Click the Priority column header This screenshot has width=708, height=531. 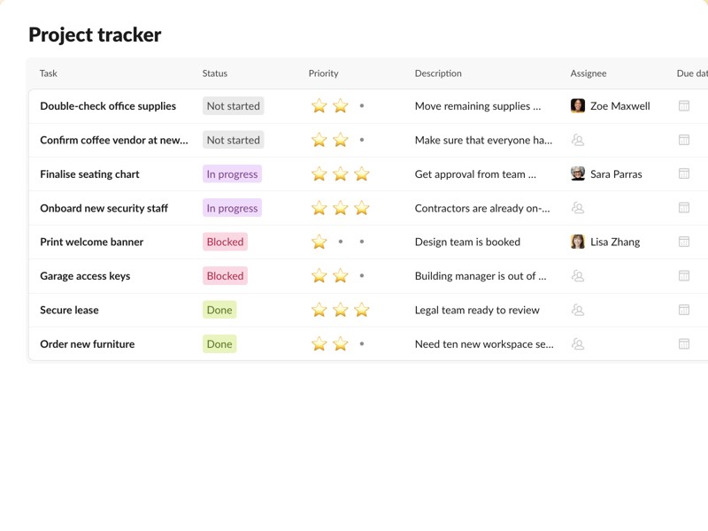324,73
